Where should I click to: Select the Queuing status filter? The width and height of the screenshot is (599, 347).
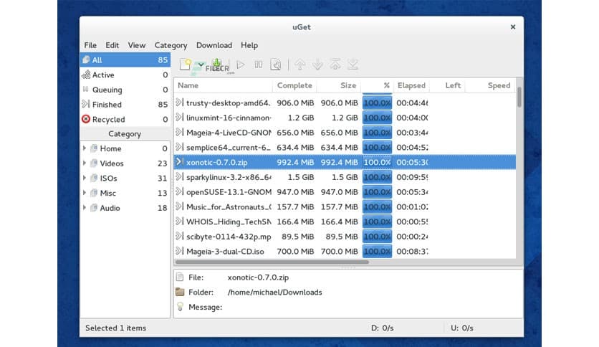[x=125, y=90]
